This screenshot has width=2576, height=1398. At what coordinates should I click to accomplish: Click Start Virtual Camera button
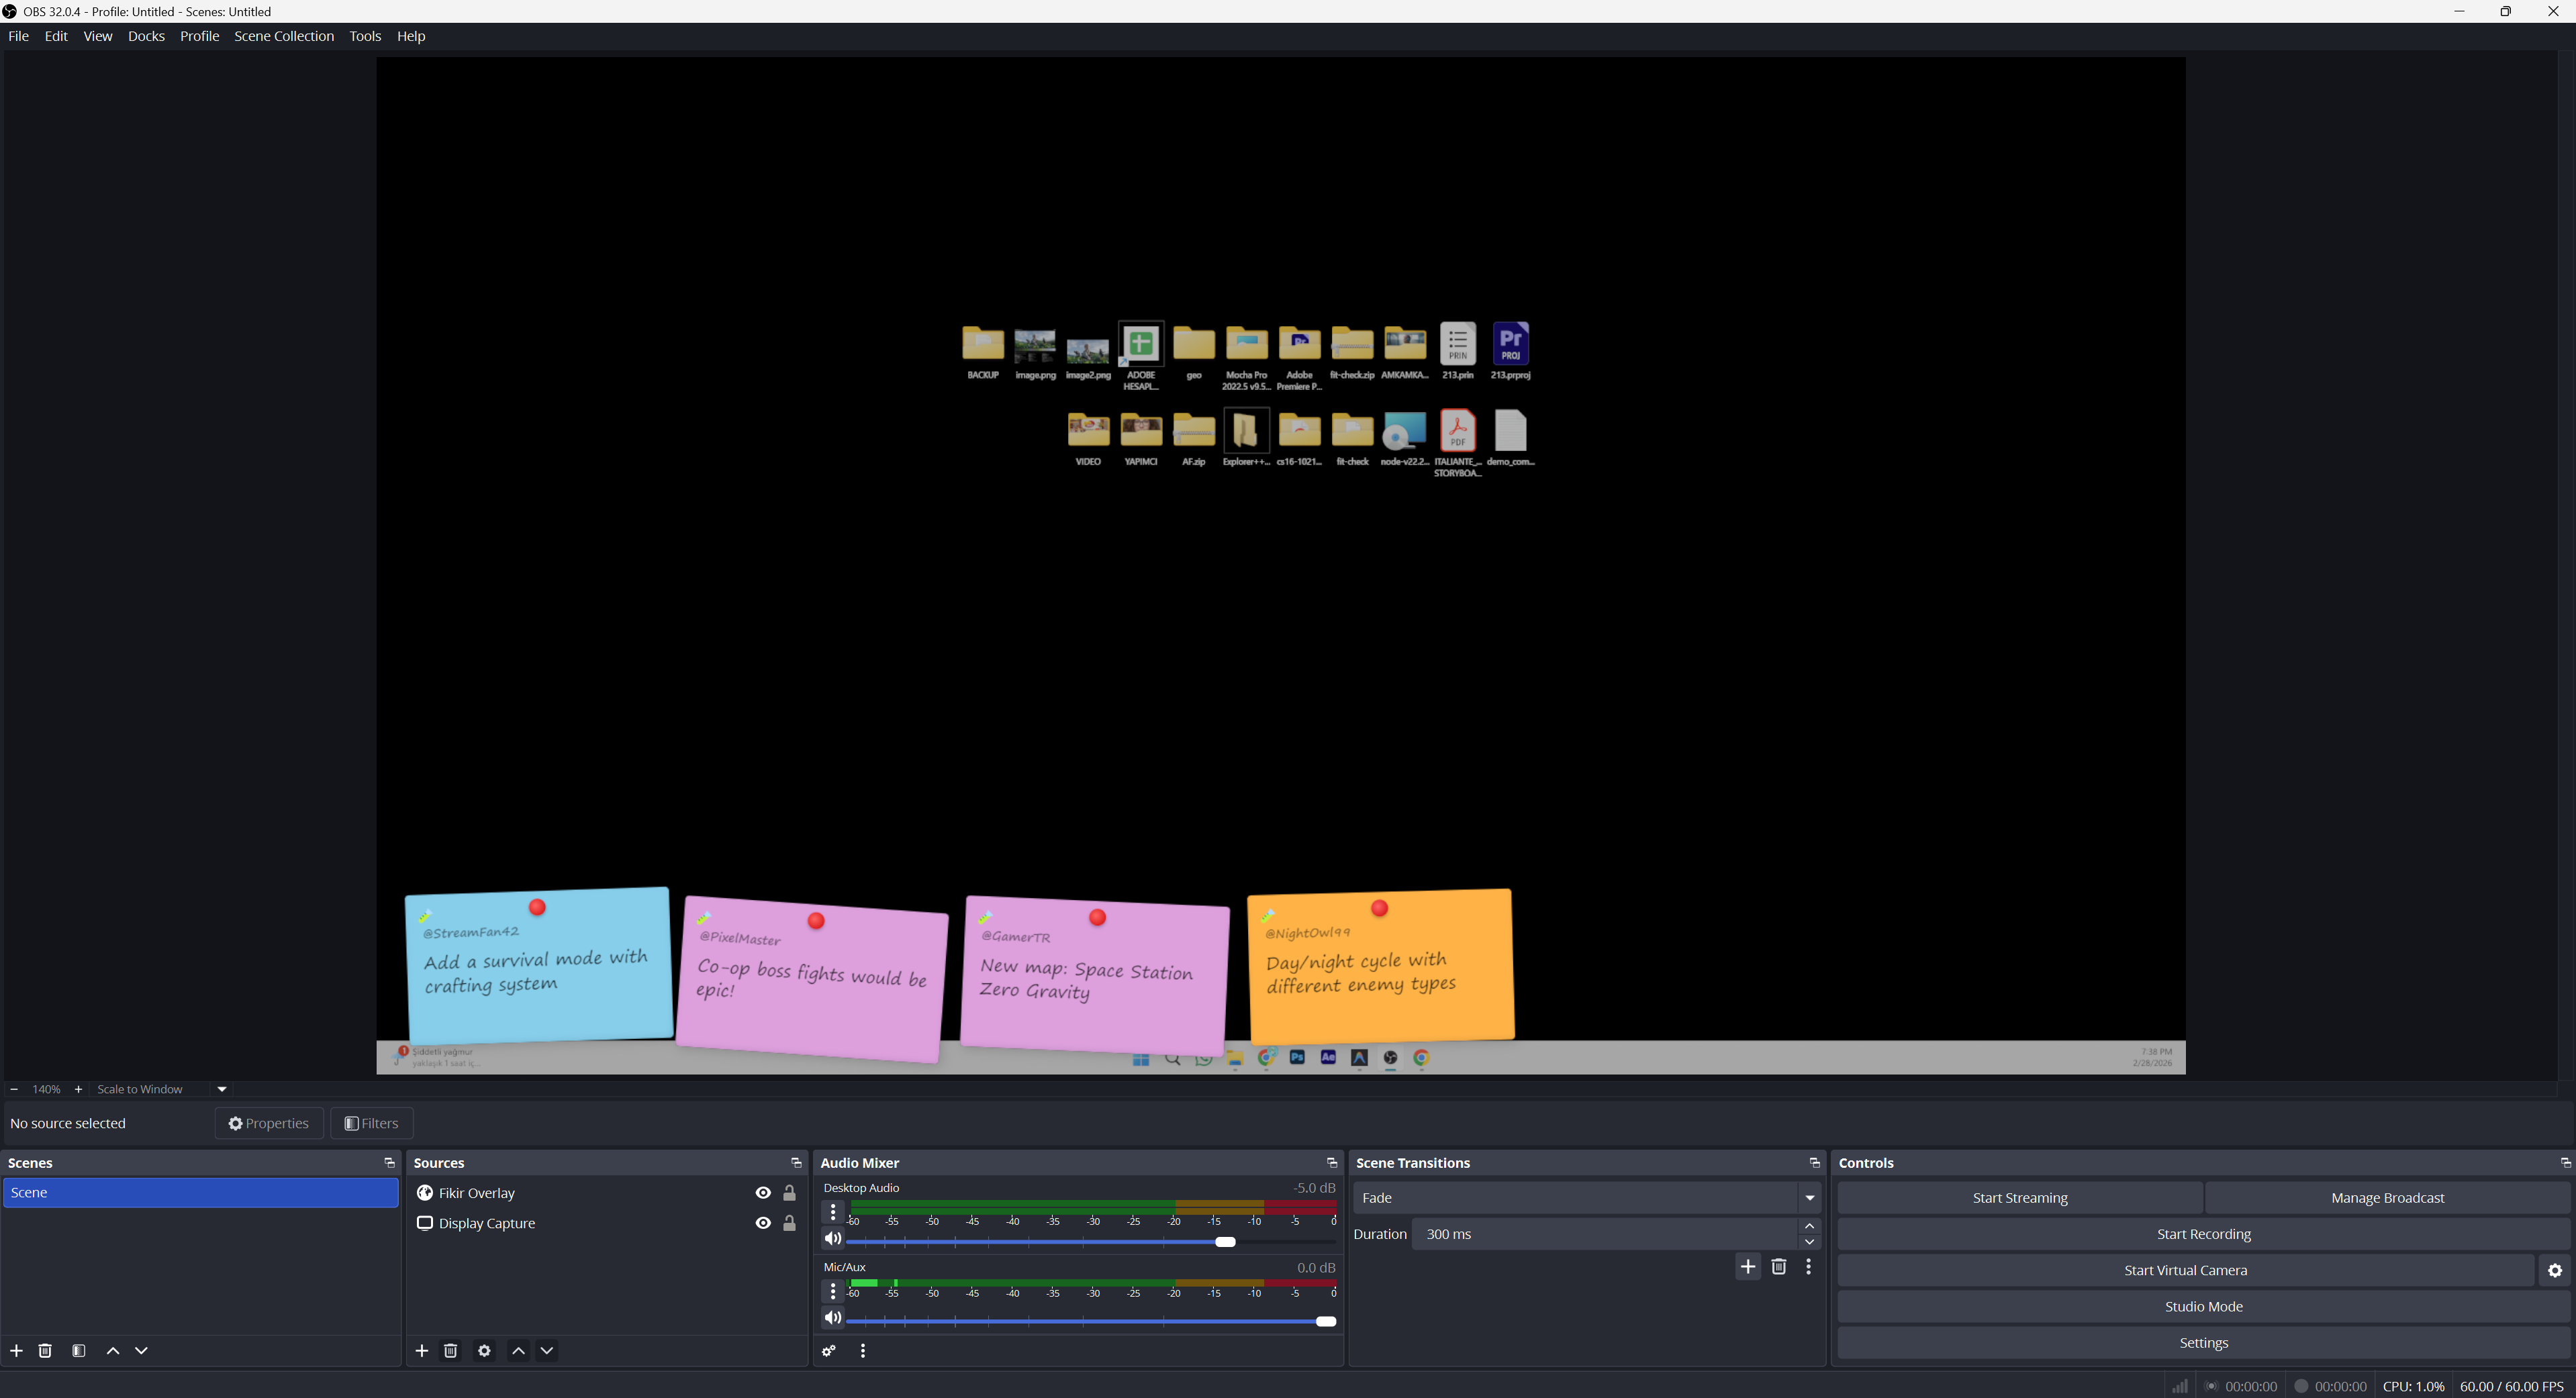coord(2186,1271)
